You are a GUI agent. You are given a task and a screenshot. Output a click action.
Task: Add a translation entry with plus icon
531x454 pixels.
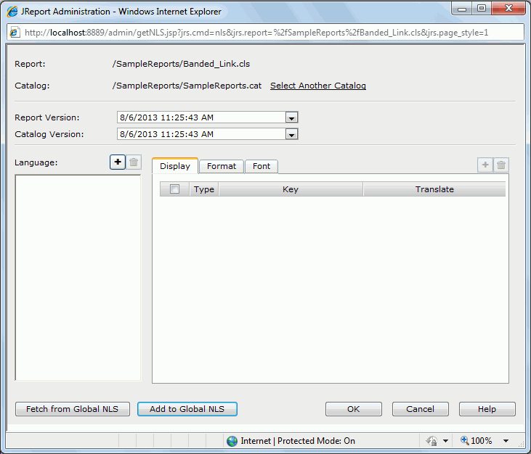[x=485, y=165]
